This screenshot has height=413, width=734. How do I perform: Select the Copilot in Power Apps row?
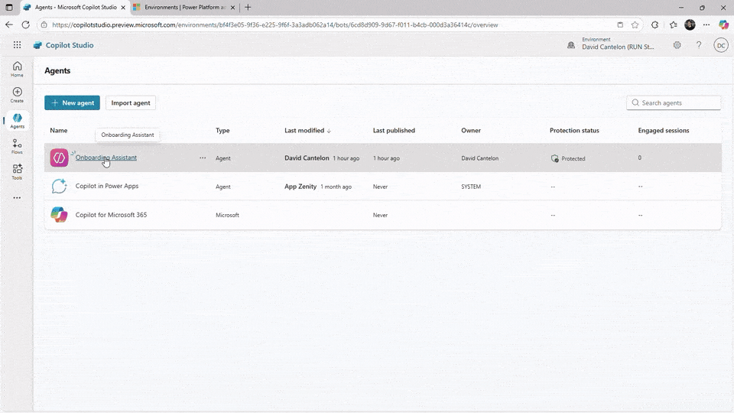[107, 187]
